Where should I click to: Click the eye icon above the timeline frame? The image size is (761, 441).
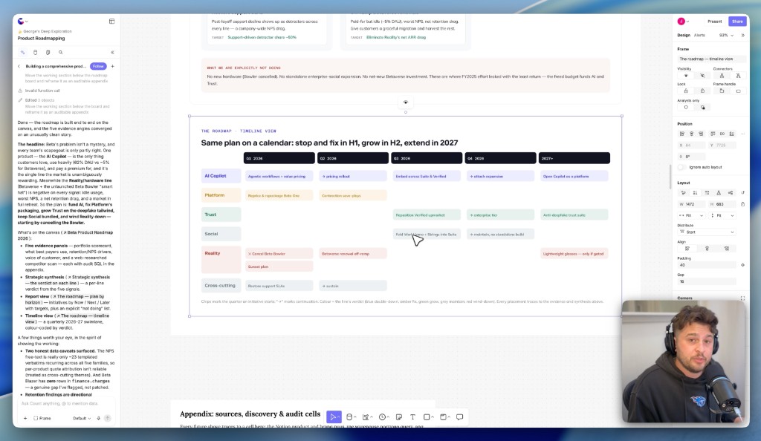tap(406, 102)
